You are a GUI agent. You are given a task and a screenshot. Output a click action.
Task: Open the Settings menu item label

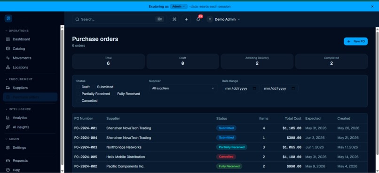click(19, 148)
